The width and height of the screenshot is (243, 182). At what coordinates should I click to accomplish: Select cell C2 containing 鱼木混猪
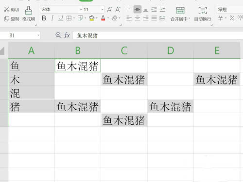tap(124, 79)
